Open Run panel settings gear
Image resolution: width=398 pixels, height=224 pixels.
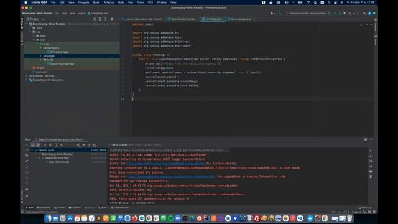(x=366, y=139)
